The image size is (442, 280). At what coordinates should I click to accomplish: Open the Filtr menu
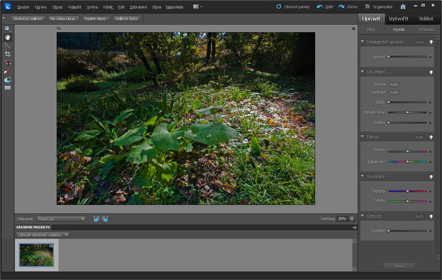[121, 7]
